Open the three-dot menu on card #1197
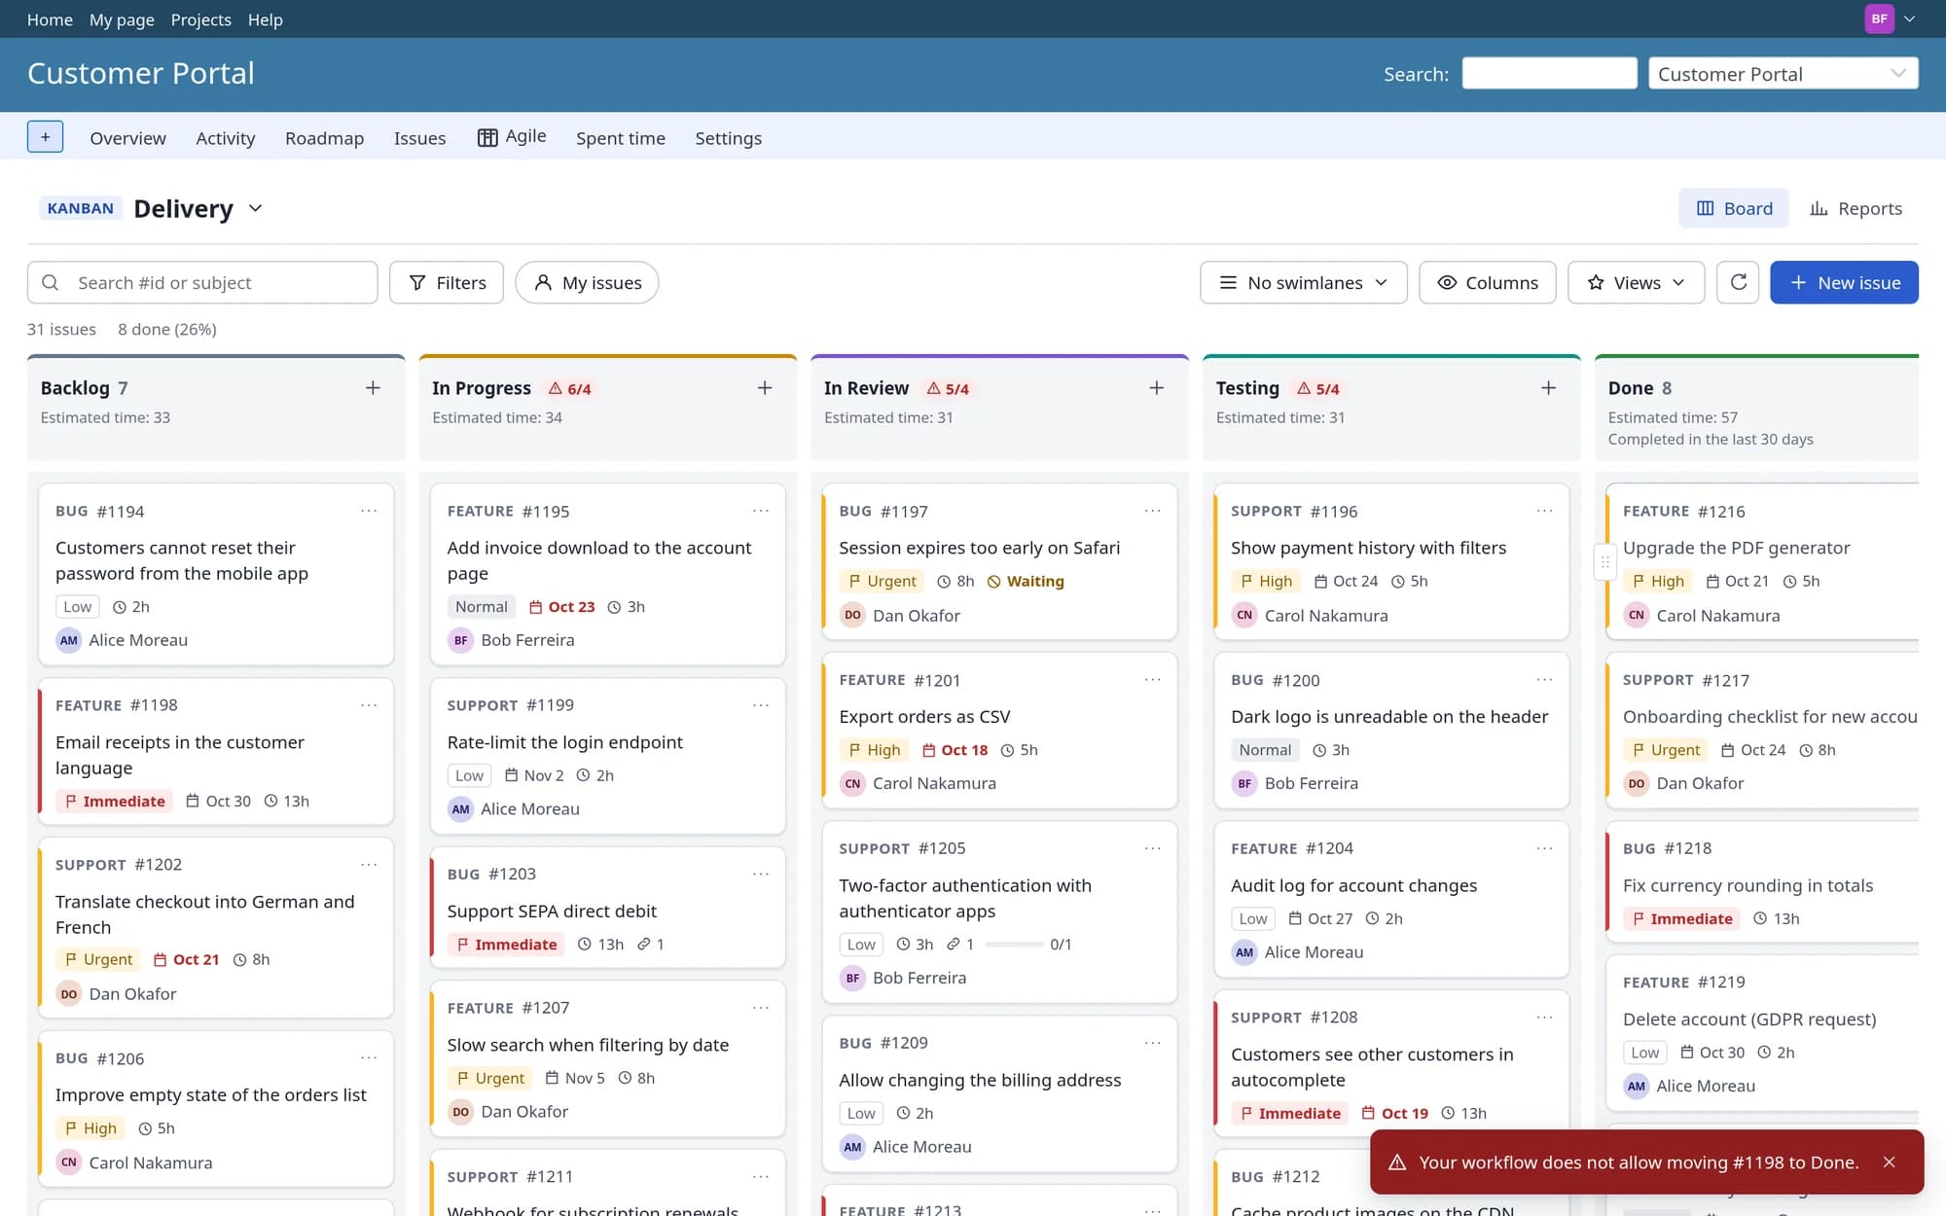1946x1216 pixels. (x=1153, y=511)
